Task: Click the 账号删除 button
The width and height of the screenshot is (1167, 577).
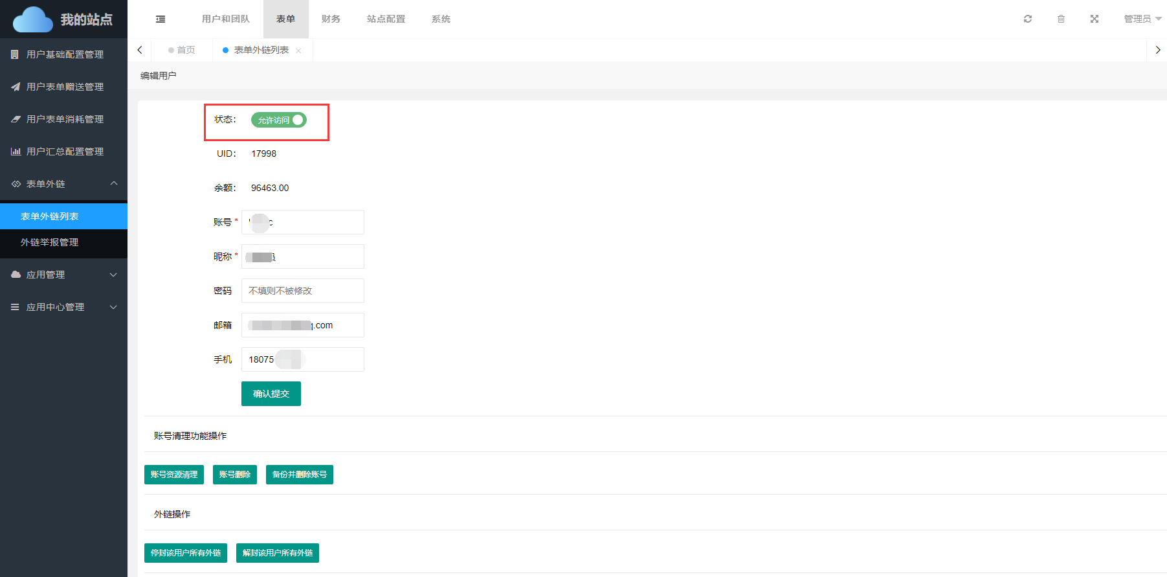Action: [x=234, y=475]
